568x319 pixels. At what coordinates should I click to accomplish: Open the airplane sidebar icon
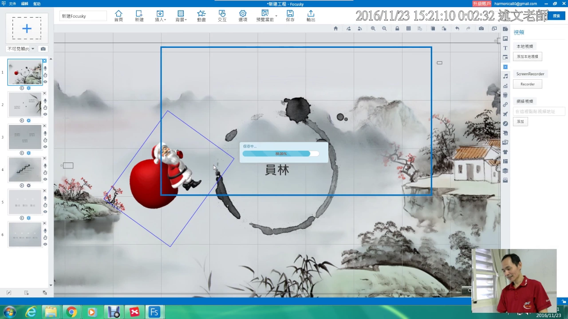point(505,114)
